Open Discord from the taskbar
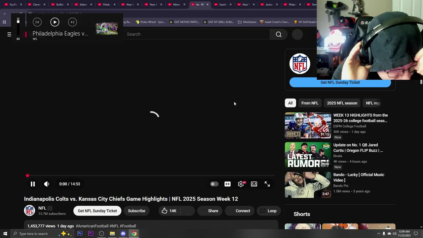This screenshot has height=238, width=423. click(123, 234)
